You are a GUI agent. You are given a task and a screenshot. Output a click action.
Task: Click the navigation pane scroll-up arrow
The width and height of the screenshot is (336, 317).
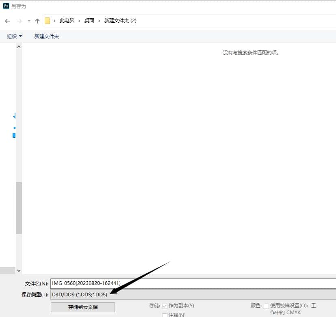[19, 47]
